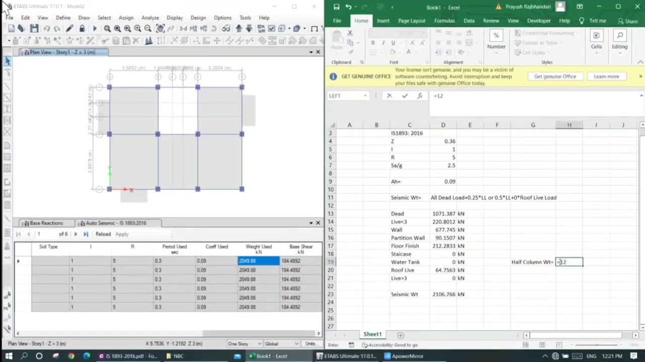Expand the Number group dropdown arrow
Screen dimensions: 645x362
(x=496, y=53)
